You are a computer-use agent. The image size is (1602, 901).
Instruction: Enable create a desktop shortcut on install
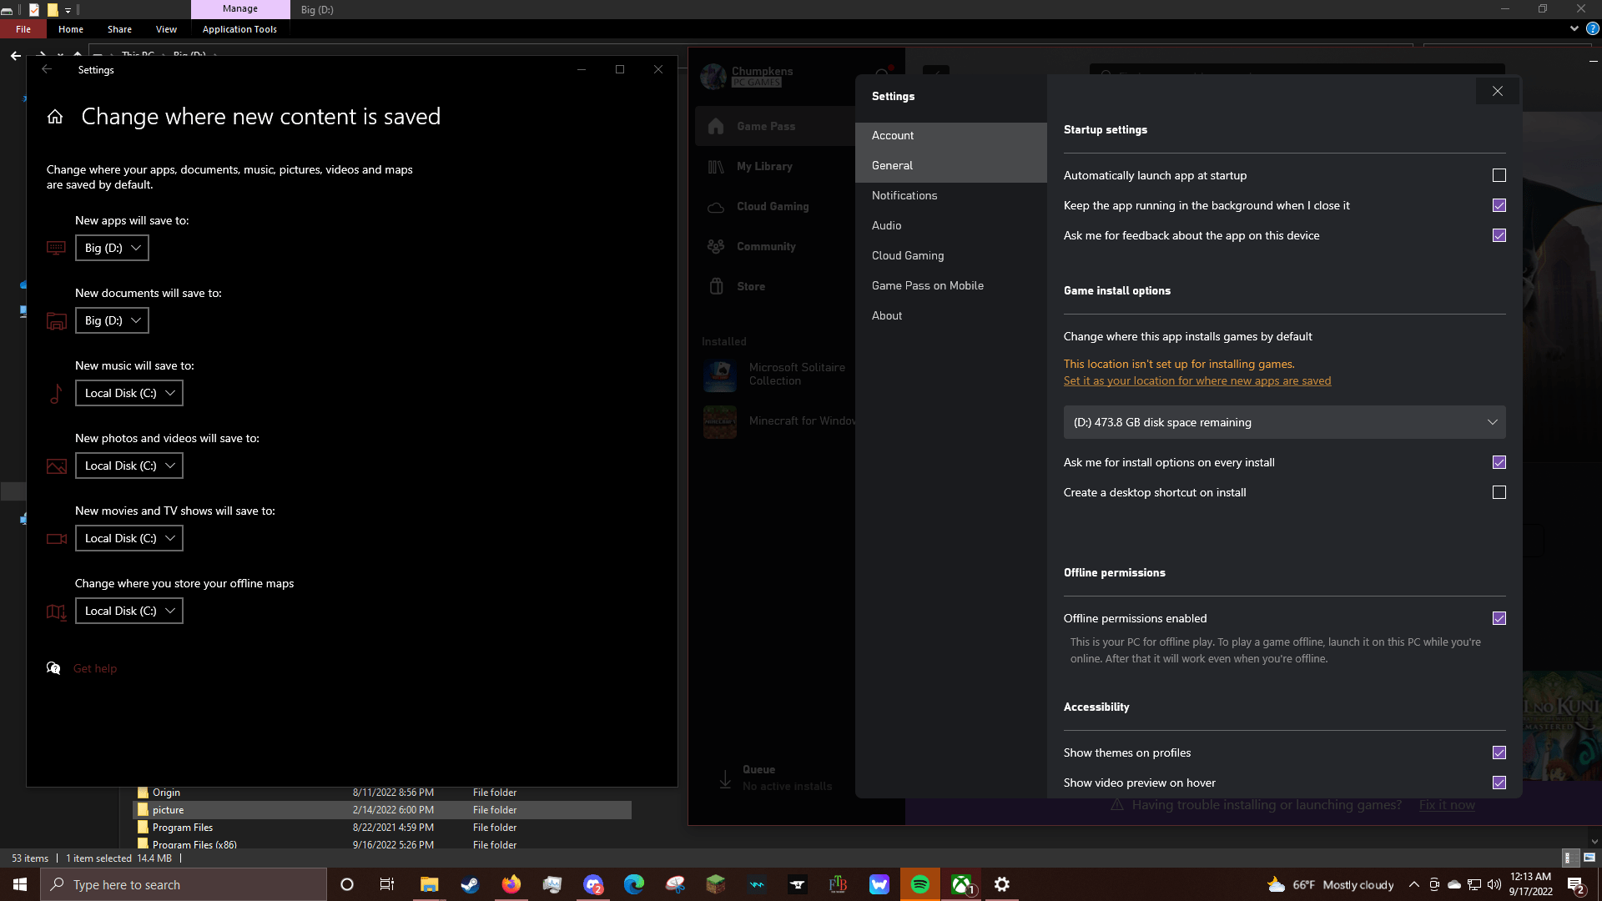[x=1499, y=492]
